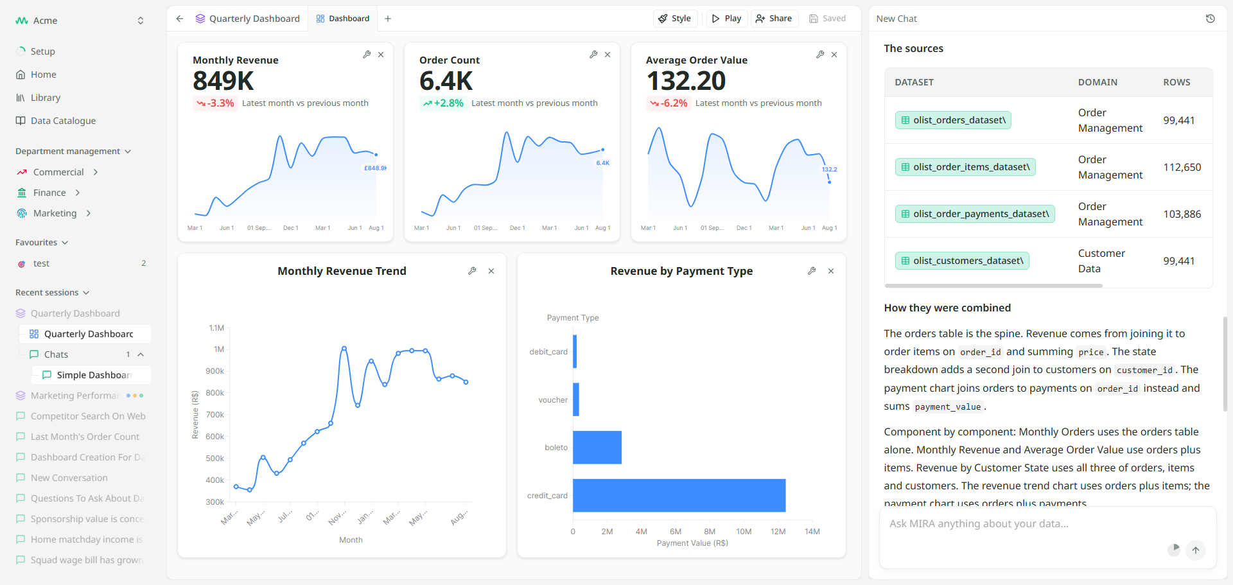Image resolution: width=1233 pixels, height=585 pixels.
Task: Switch to the Dashboard tab
Action: (x=343, y=19)
